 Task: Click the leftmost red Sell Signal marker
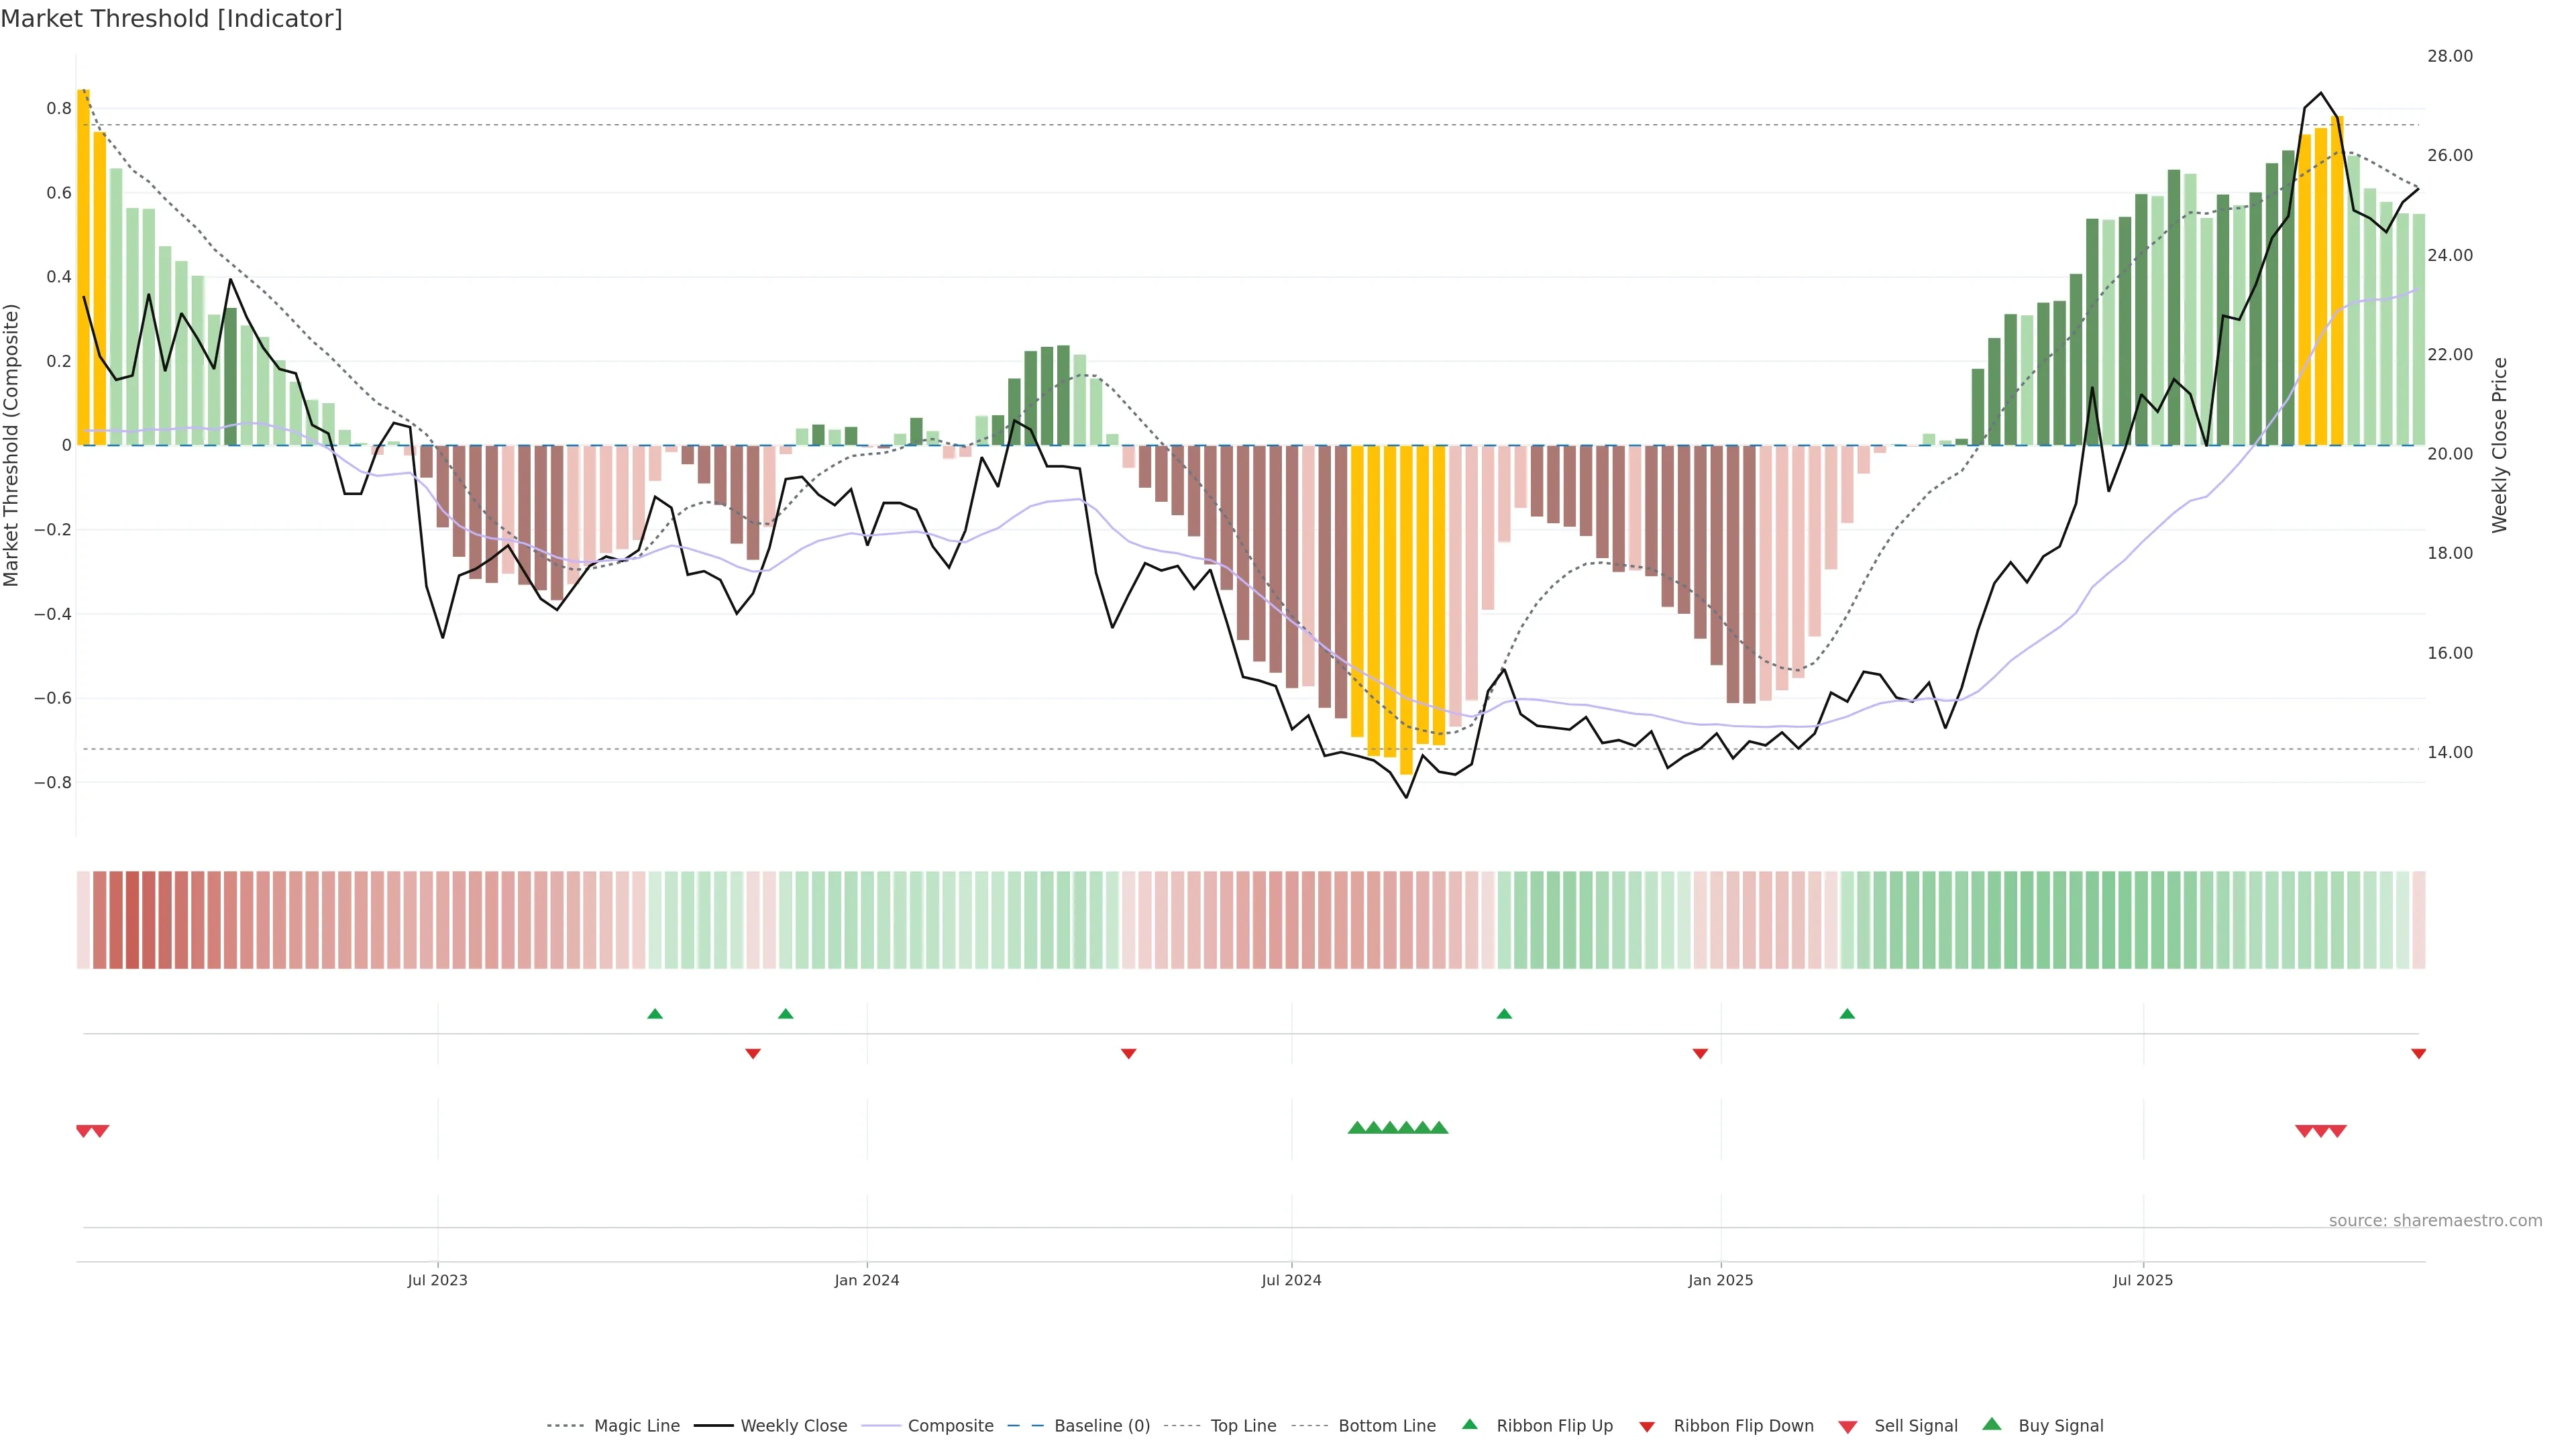pyautogui.click(x=84, y=1131)
